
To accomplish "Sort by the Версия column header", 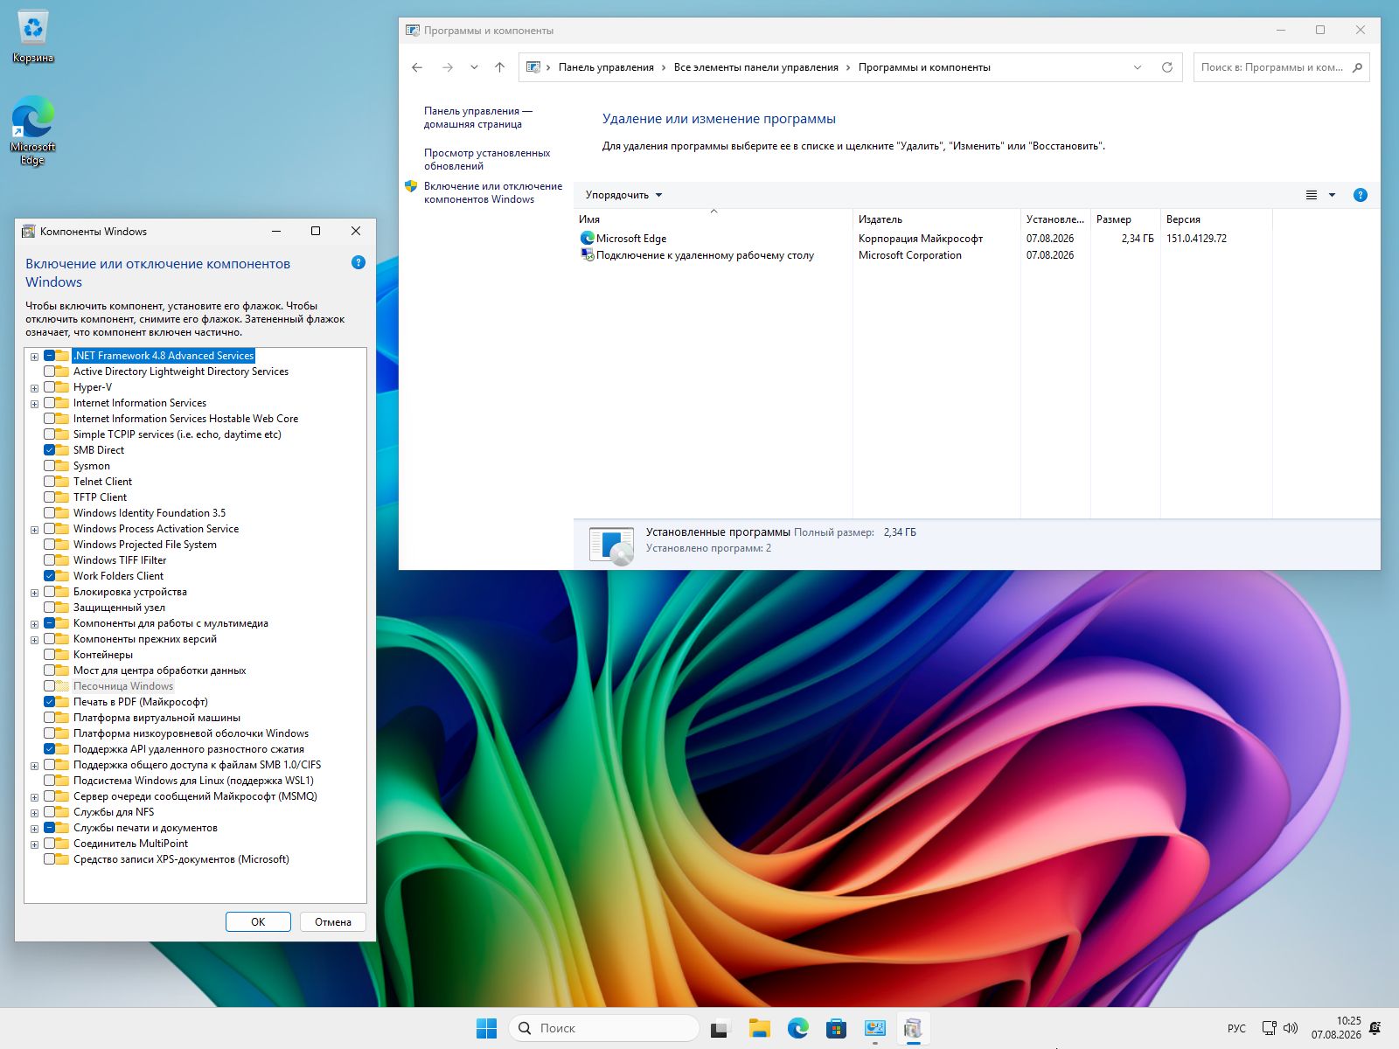I will 1217,219.
